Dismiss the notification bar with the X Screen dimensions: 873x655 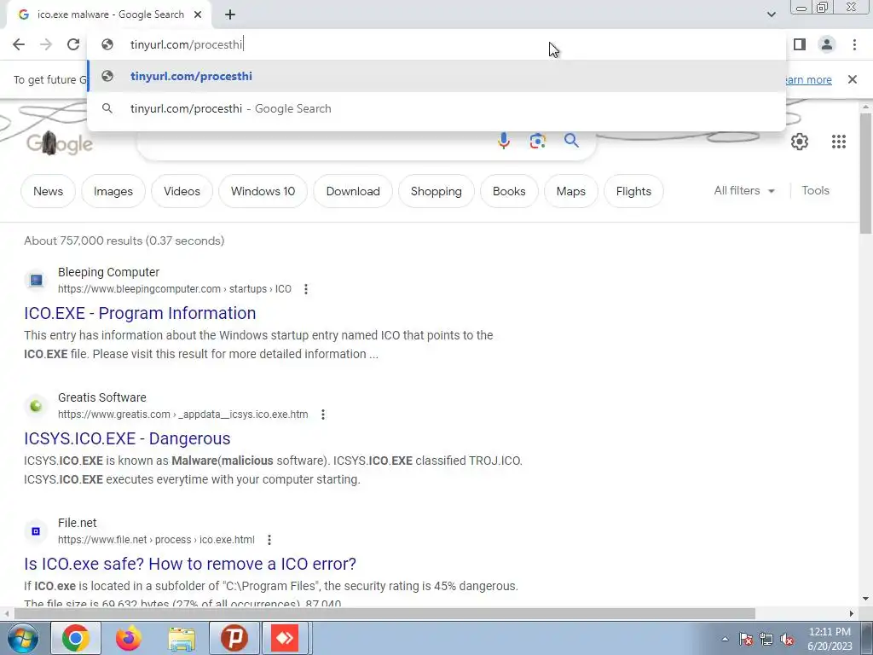(x=852, y=79)
